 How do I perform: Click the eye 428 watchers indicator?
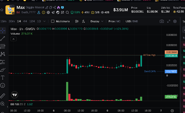(x=105, y=12)
